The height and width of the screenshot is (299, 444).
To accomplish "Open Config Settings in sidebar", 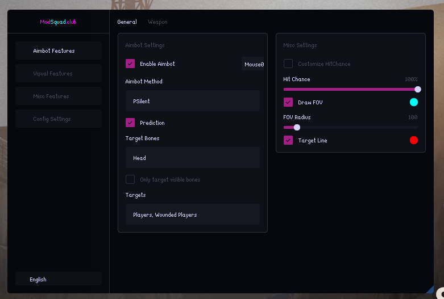I will (x=59, y=119).
